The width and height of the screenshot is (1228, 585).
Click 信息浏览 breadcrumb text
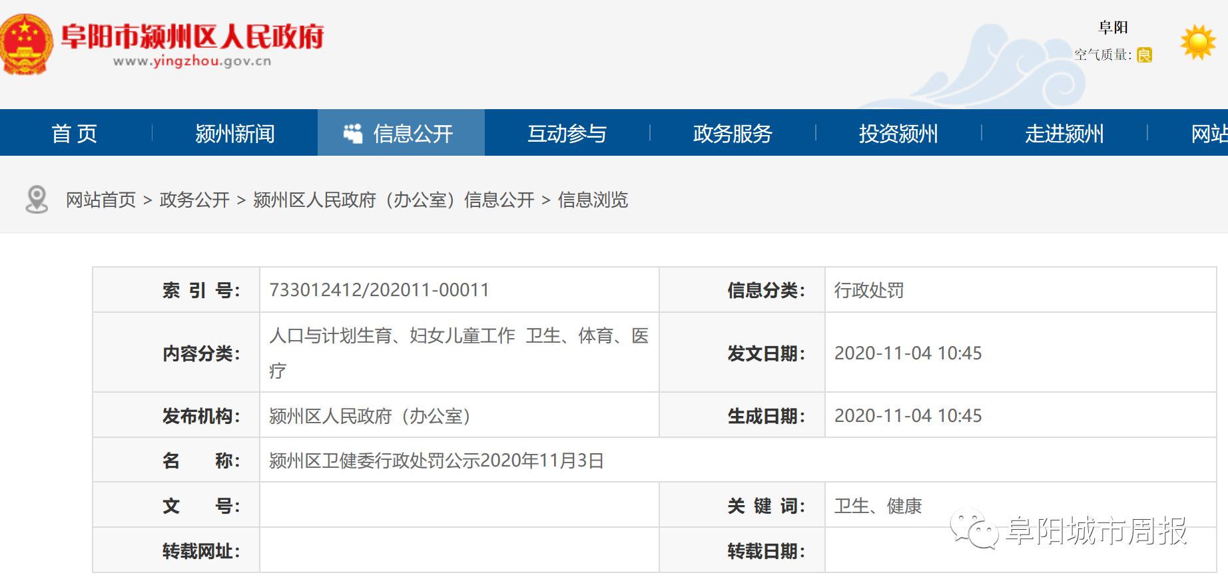pos(593,200)
